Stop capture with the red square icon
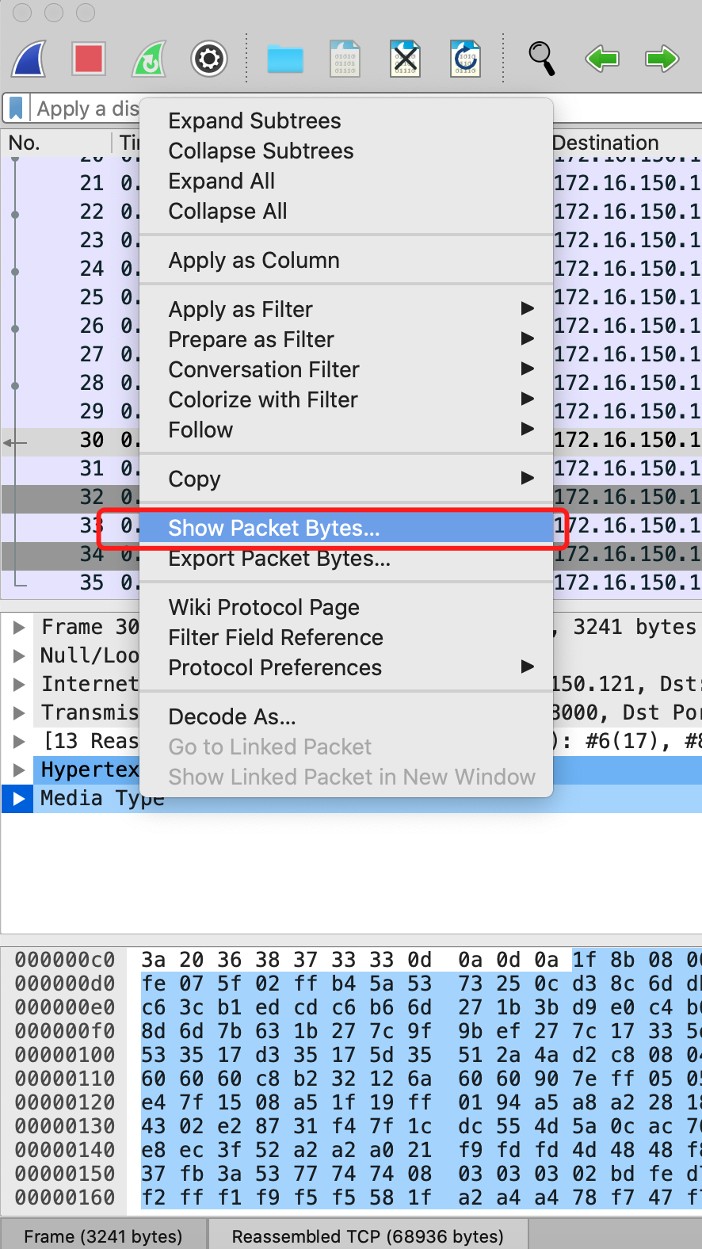702x1249 pixels. click(89, 59)
